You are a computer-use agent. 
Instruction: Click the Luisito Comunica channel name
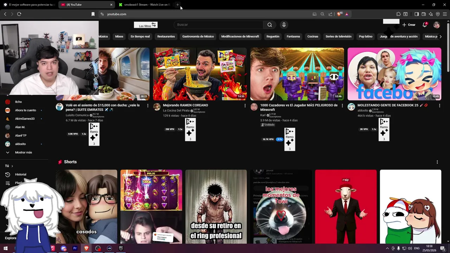[x=77, y=115]
